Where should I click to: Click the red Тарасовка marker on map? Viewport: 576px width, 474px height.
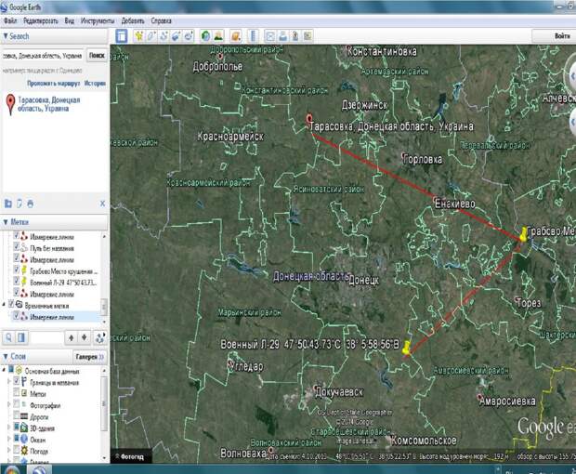pos(309,119)
